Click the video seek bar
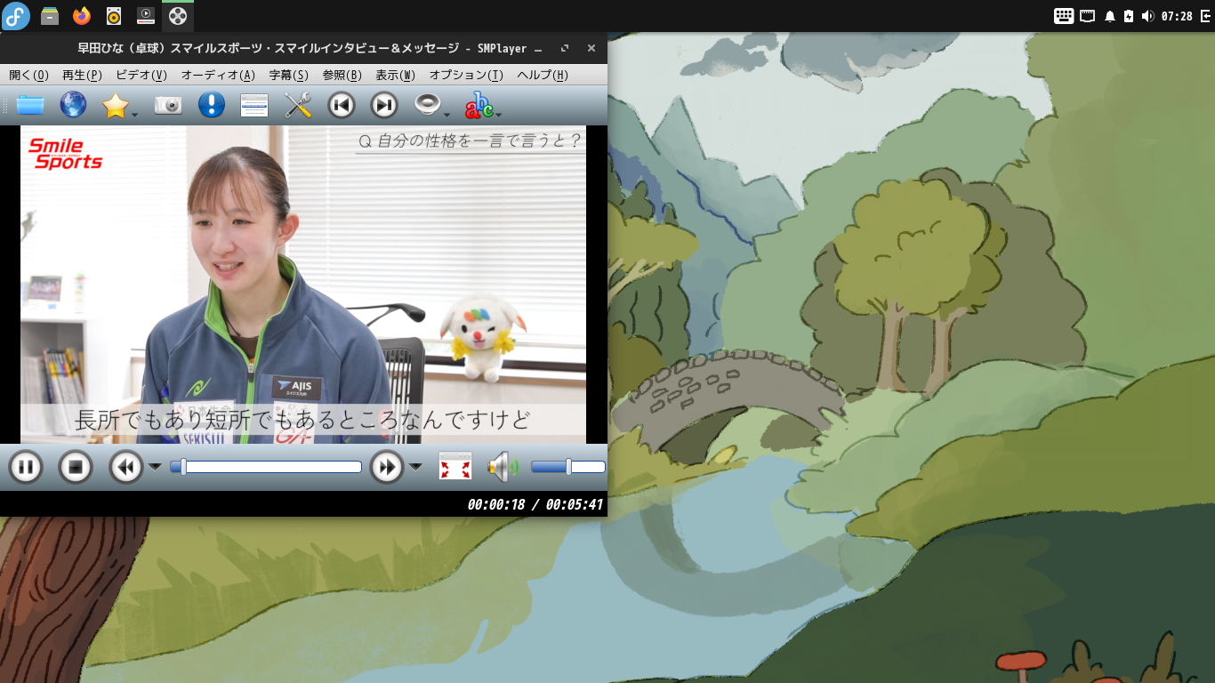 pos(266,467)
